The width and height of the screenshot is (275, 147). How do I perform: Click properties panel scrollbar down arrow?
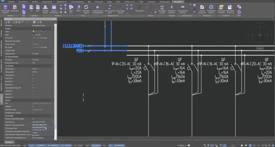pyautogui.click(x=56, y=139)
